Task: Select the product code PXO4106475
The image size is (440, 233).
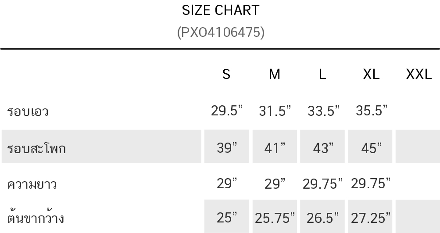Action: point(221,32)
